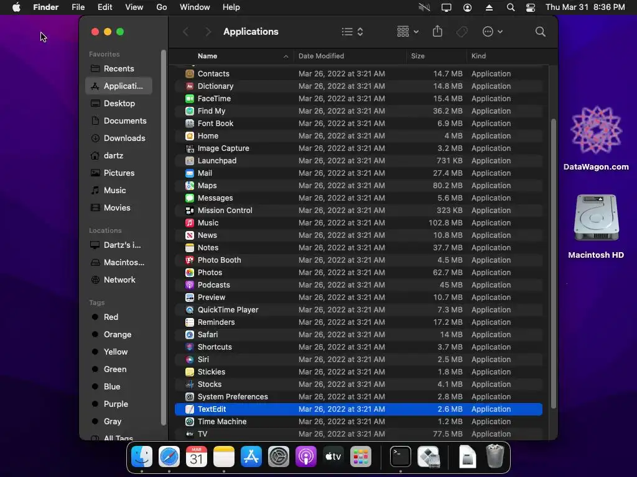Open Terminal from the Dock
This screenshot has width=637, height=477.
pos(401,457)
